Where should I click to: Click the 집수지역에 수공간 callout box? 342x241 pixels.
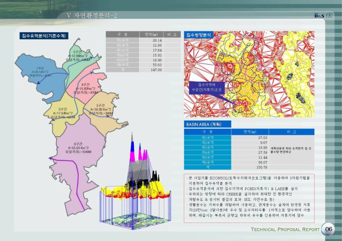coord(207,87)
